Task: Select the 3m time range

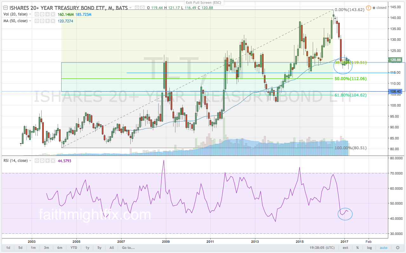Action: [46, 248]
